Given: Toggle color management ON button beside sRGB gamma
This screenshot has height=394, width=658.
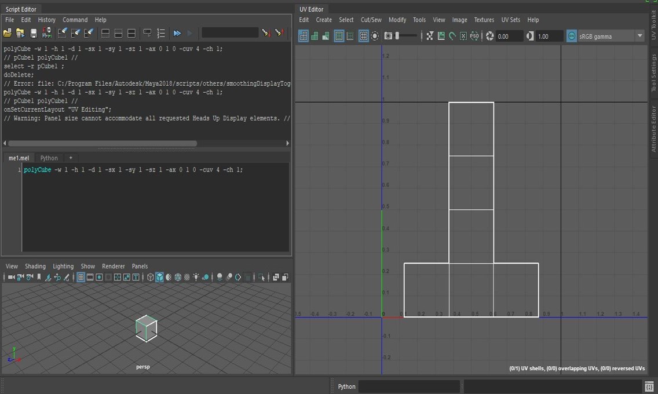Looking at the screenshot, I should pyautogui.click(x=572, y=36).
